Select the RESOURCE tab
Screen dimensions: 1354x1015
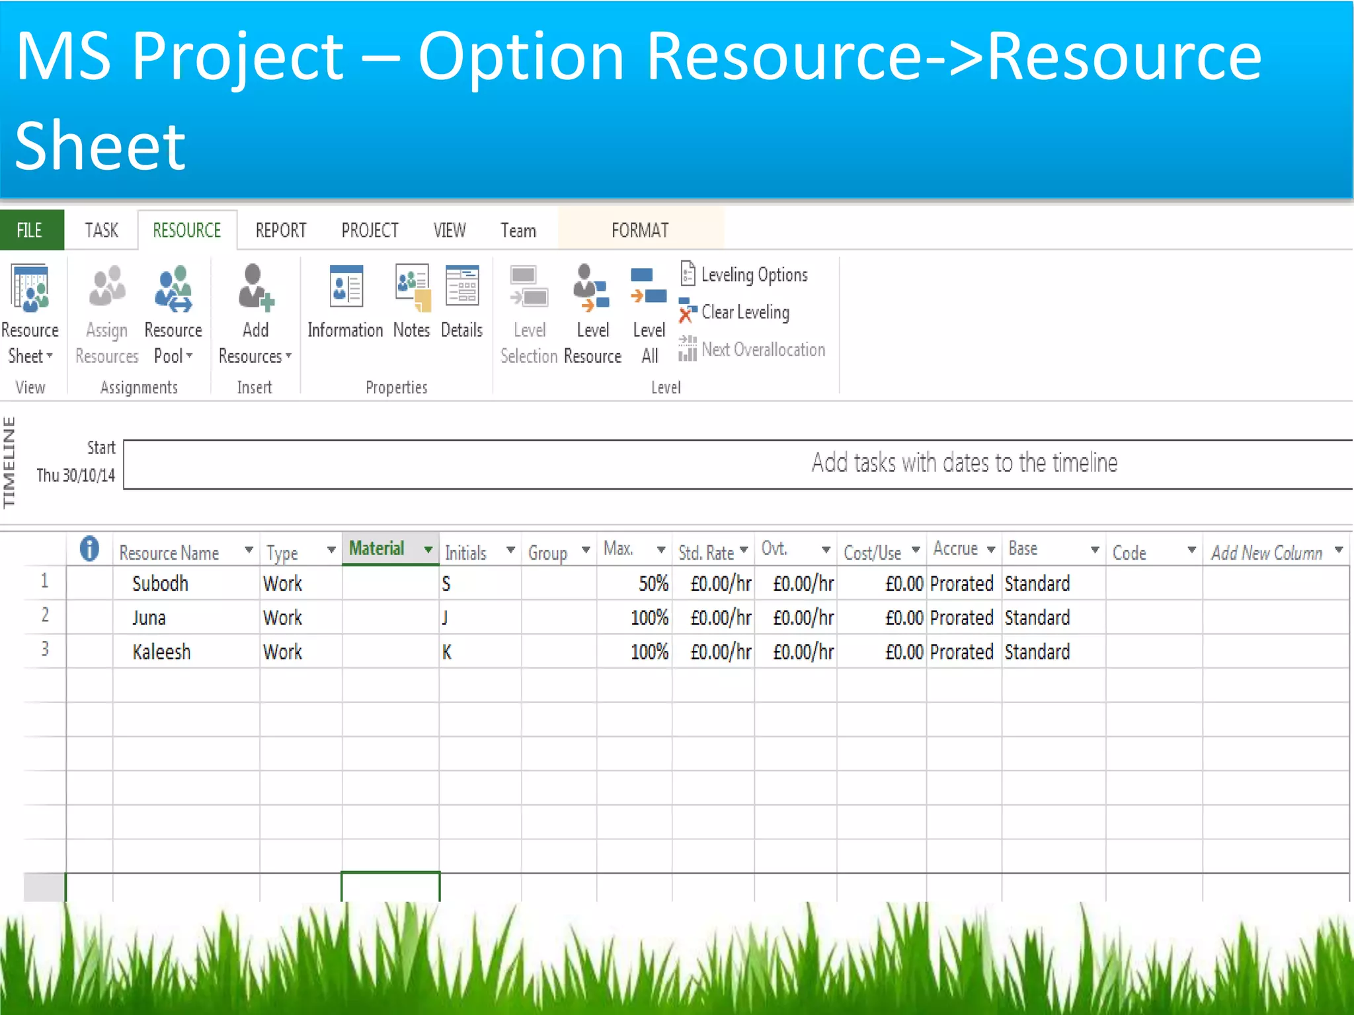tap(187, 230)
